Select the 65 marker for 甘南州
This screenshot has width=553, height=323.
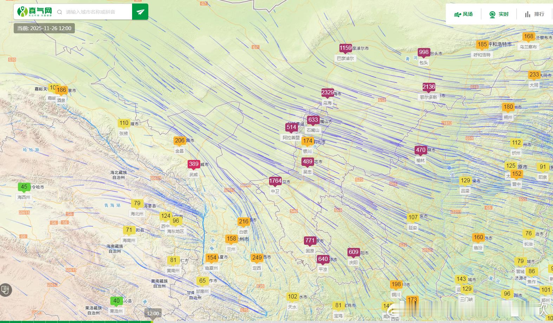203,281
